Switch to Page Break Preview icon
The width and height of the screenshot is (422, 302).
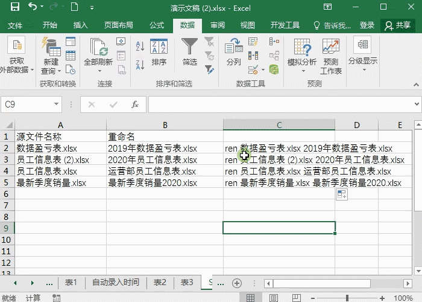point(297,298)
